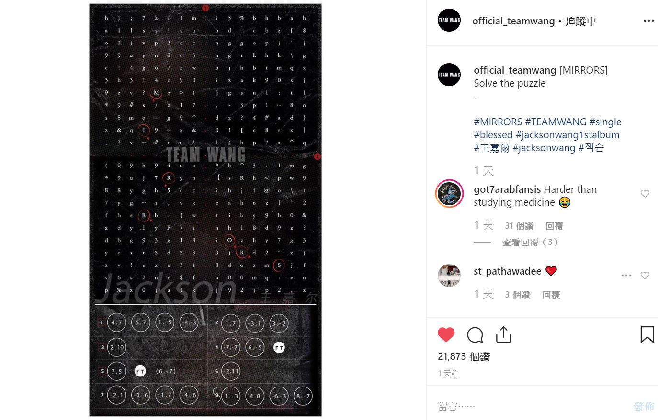View 21,873 個讚 likes list
658x420 pixels.
pos(464,356)
